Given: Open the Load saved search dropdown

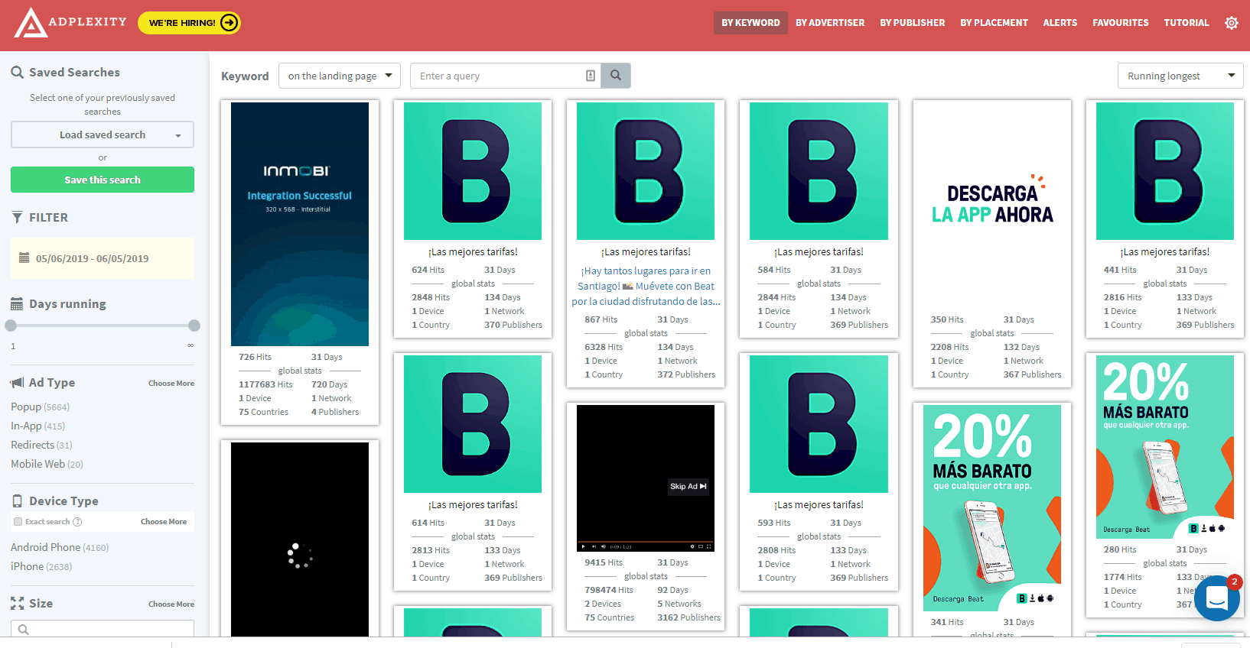Looking at the screenshot, I should click(x=103, y=134).
